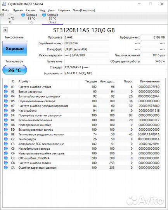Click the previous disk arrow button
168x210 pixels.
[5, 30]
